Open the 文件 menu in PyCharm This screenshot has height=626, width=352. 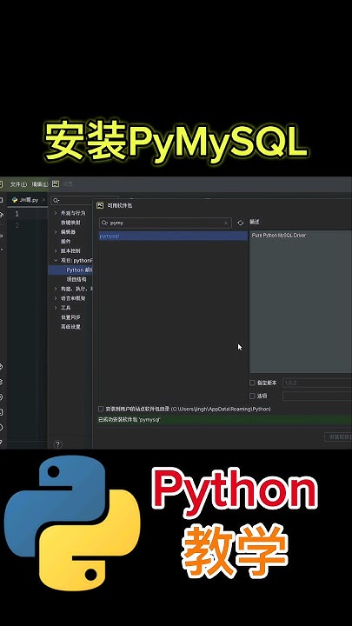pyautogui.click(x=19, y=184)
